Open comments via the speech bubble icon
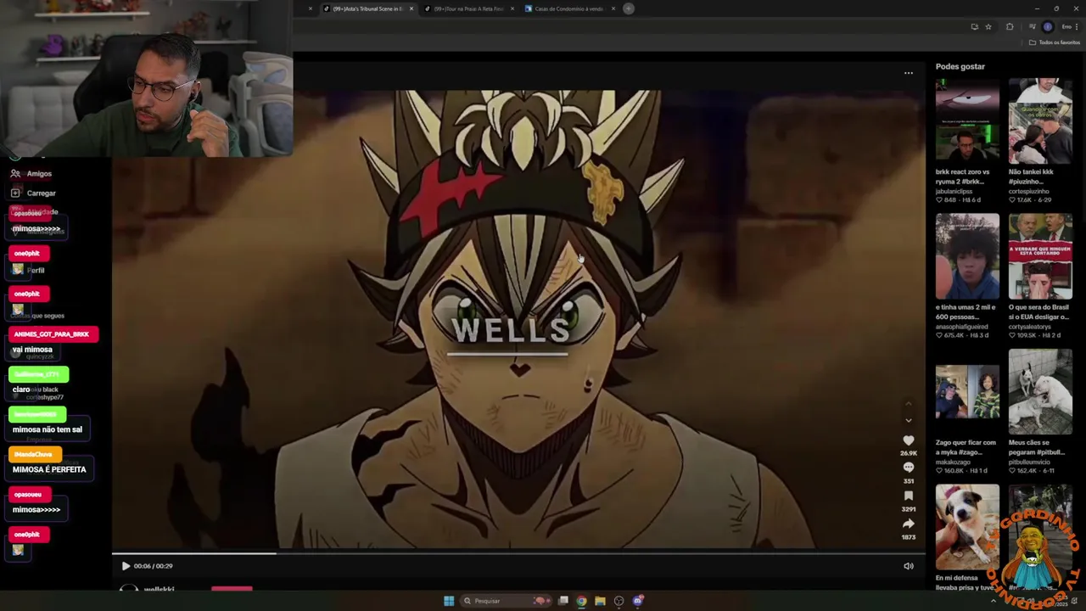The image size is (1086, 611). click(x=909, y=468)
